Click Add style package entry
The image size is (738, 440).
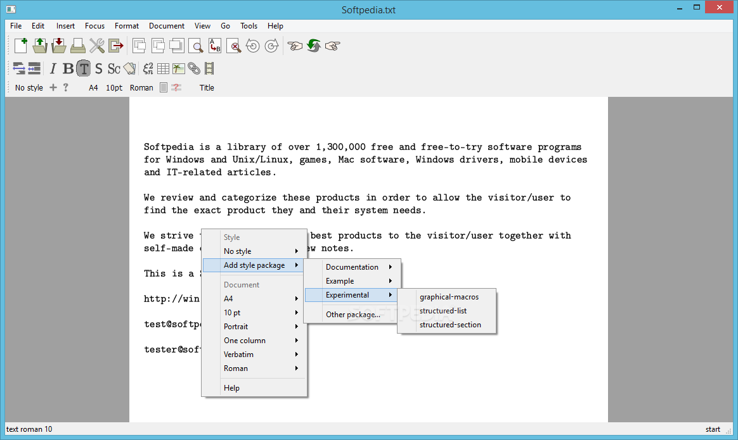tap(253, 265)
